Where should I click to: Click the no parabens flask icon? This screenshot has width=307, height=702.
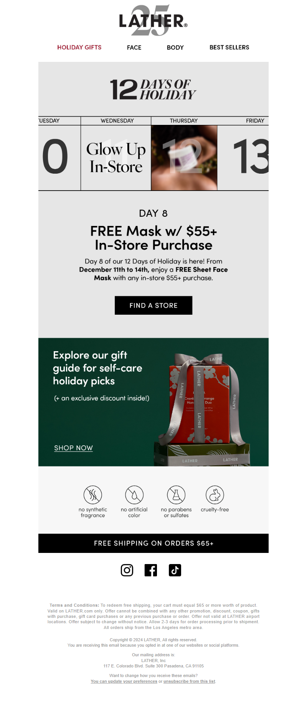pyautogui.click(x=176, y=495)
